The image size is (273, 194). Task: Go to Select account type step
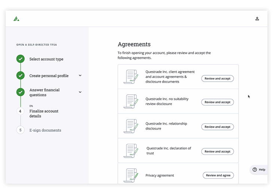46,59
